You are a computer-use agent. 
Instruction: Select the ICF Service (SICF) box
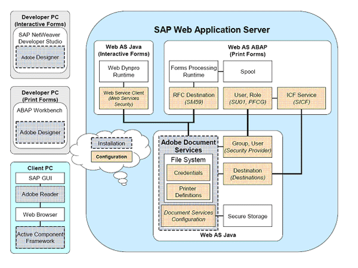tap(301, 98)
